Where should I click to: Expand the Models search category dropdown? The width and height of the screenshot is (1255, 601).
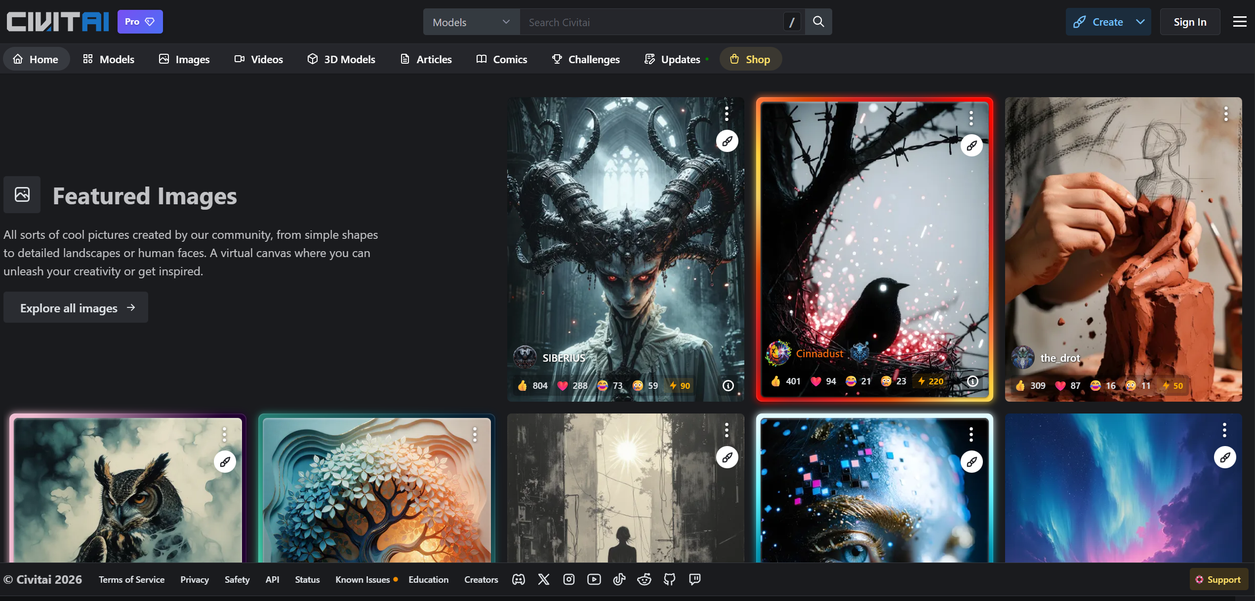pos(471,22)
